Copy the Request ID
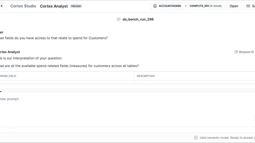Screen dimensions: 255x143 tap(244, 52)
